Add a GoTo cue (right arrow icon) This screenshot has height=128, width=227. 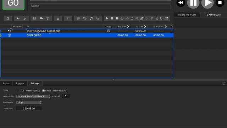[x=137, y=18]
